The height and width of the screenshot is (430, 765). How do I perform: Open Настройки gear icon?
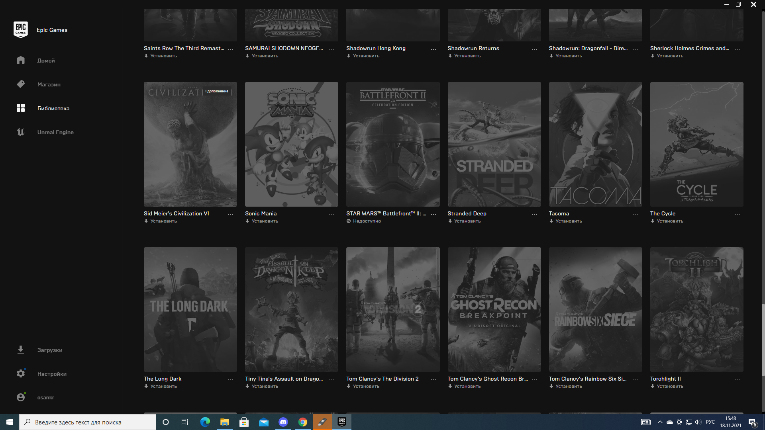tap(21, 373)
